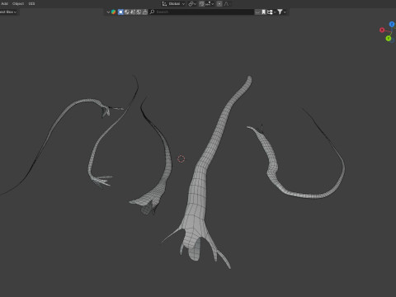Screen dimensions: 396x297
Task: Select the second mode icon after blue
Action: pos(127,12)
